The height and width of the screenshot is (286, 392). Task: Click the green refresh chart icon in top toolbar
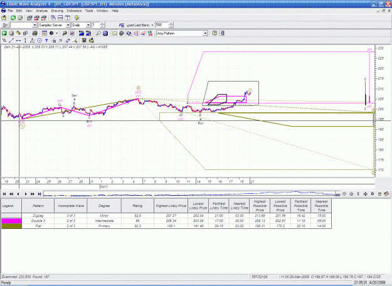click(x=13, y=18)
